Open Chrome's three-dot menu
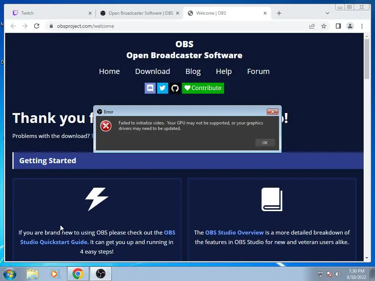The height and width of the screenshot is (281, 375). (x=362, y=26)
